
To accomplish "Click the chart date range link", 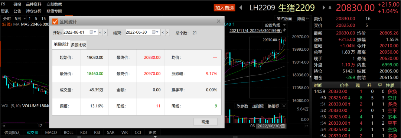I will pos(256,31).
